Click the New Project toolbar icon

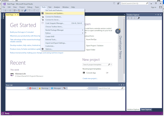[x=14, y=10]
